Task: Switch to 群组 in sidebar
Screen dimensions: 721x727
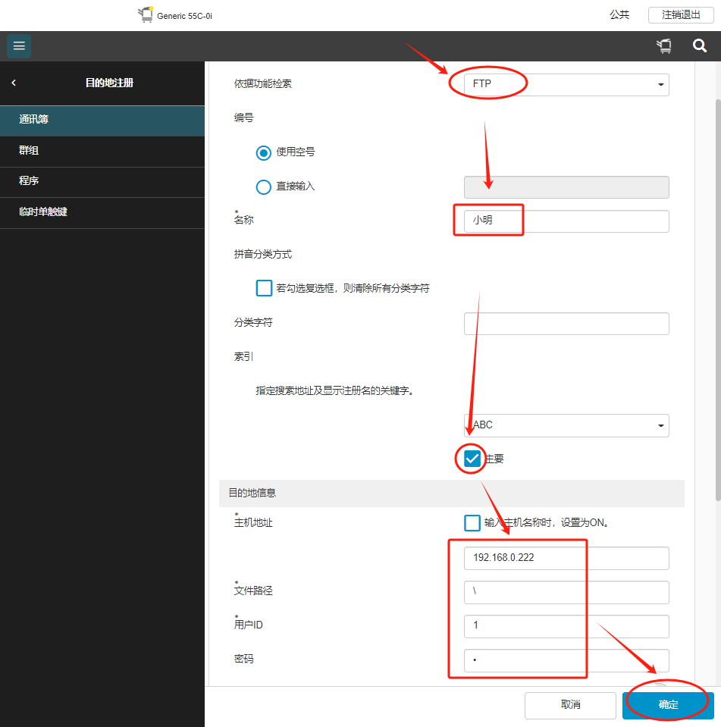Action: pyautogui.click(x=102, y=151)
